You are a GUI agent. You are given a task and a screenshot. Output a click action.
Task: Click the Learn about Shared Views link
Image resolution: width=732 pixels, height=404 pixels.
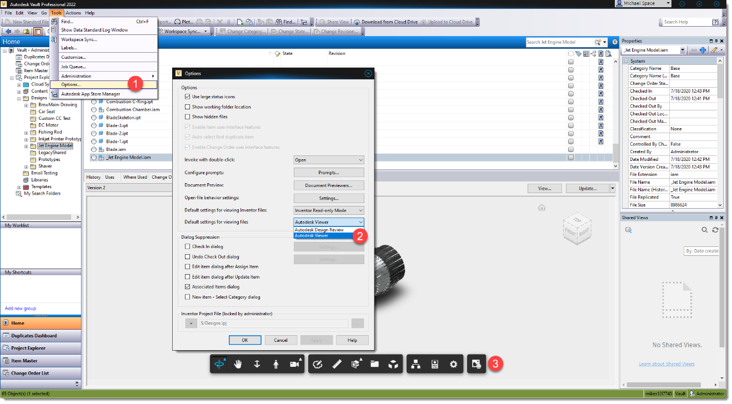point(666,364)
